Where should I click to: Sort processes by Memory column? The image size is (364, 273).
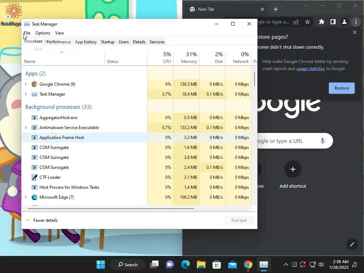(186, 58)
